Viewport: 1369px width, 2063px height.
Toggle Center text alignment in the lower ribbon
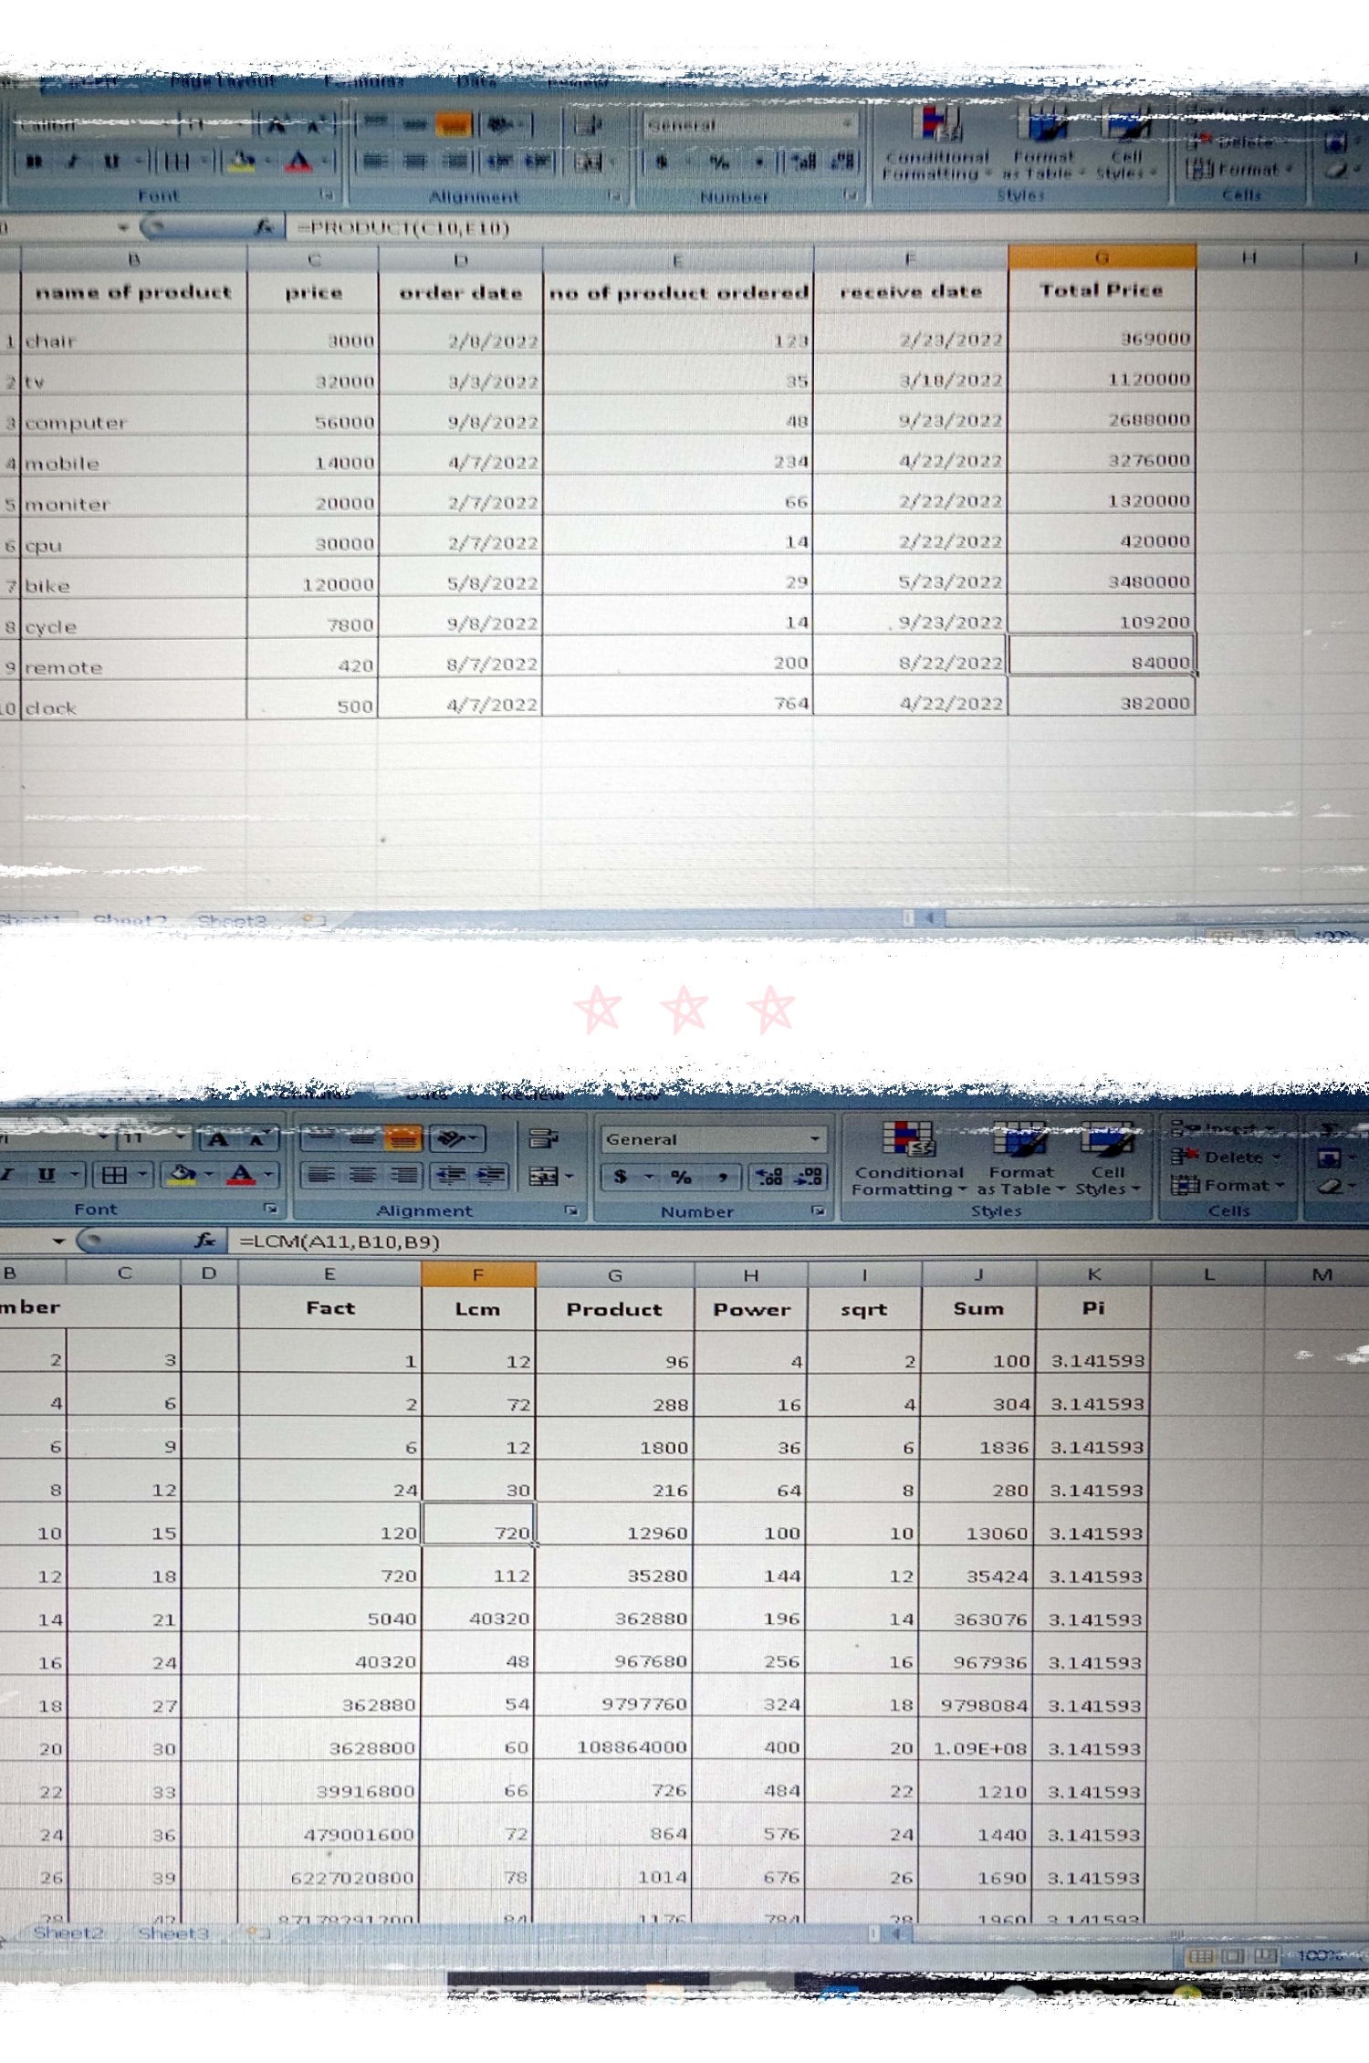click(x=362, y=1175)
